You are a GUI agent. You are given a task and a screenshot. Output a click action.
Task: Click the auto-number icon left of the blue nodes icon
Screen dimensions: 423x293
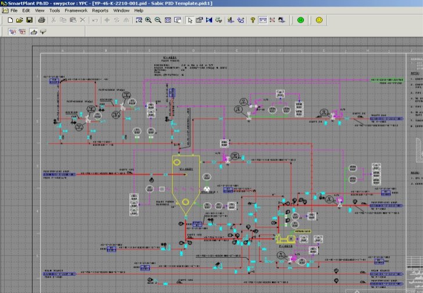coord(231,20)
